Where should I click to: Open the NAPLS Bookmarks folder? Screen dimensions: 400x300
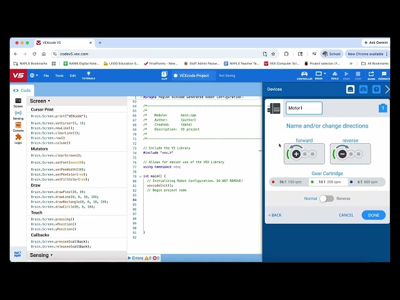point(31,63)
